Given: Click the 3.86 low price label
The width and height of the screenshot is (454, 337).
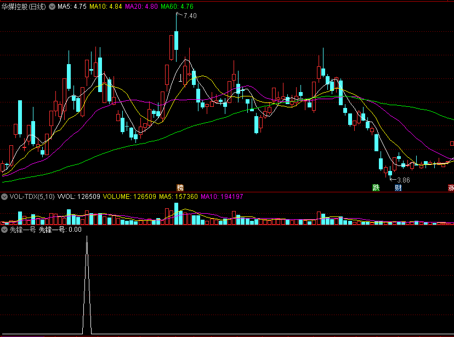Looking at the screenshot, I should [x=404, y=180].
